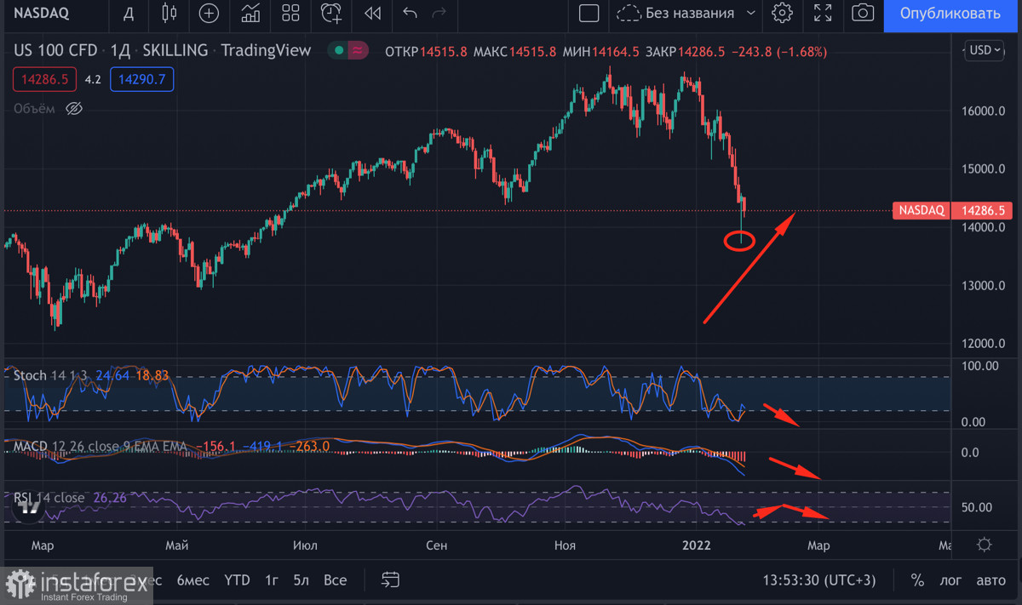Open the USD currency dropdown
This screenshot has height=605, width=1022.
coord(985,50)
